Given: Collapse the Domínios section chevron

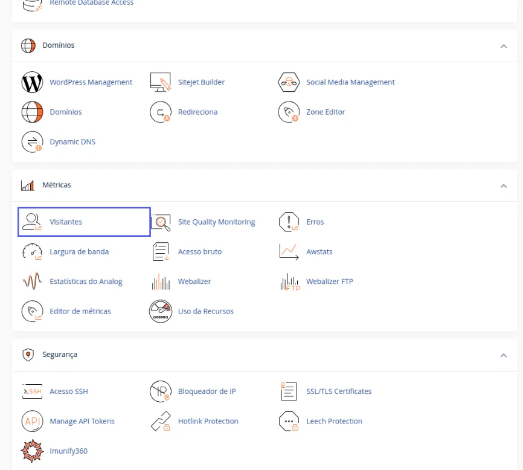Looking at the screenshot, I should 504,46.
